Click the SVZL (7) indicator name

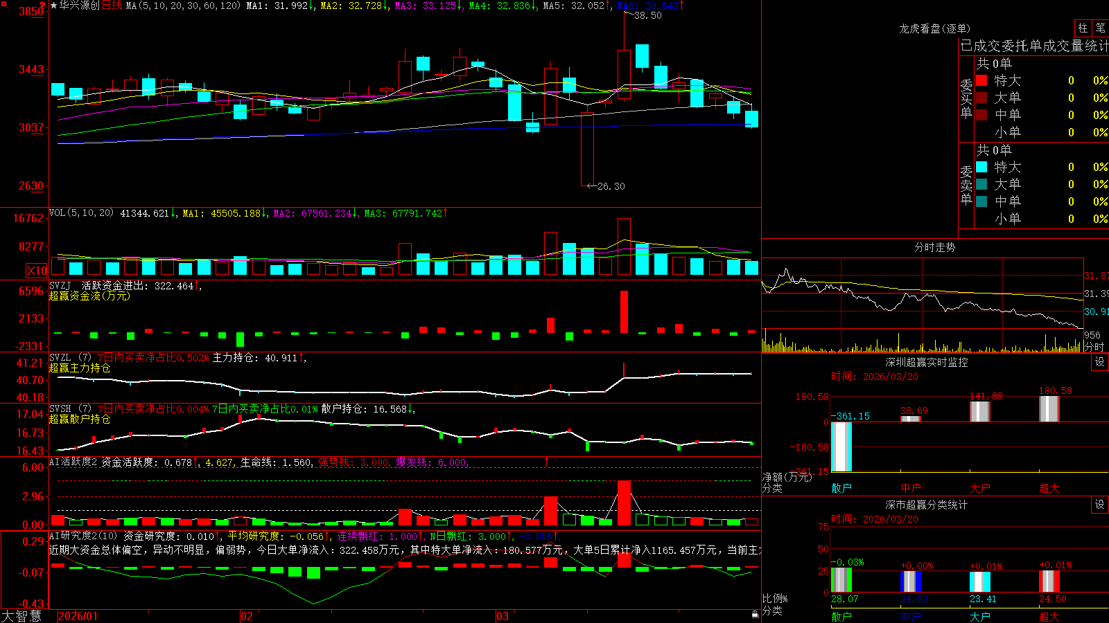coord(70,358)
